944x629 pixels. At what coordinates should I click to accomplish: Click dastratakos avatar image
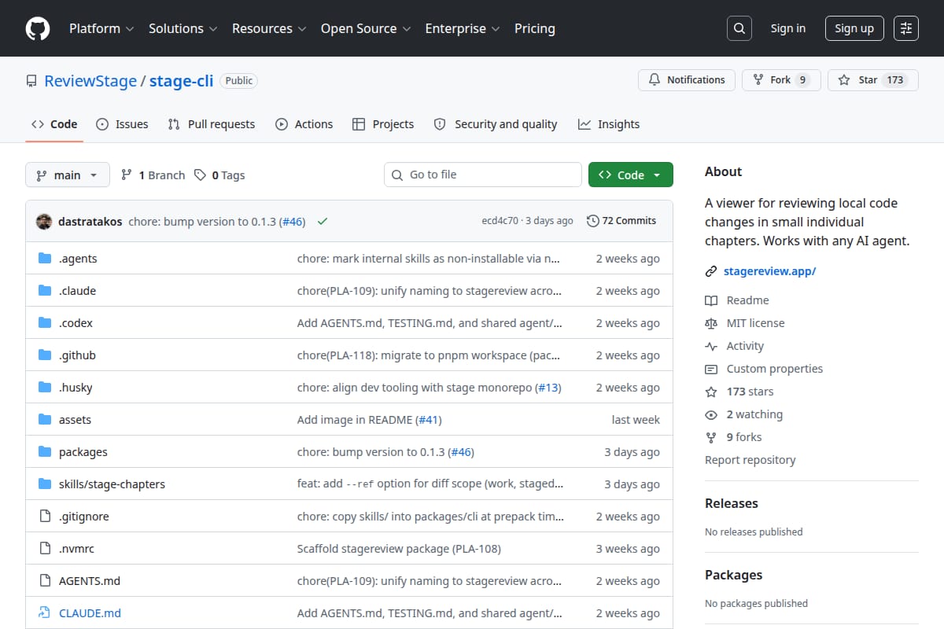pos(44,221)
